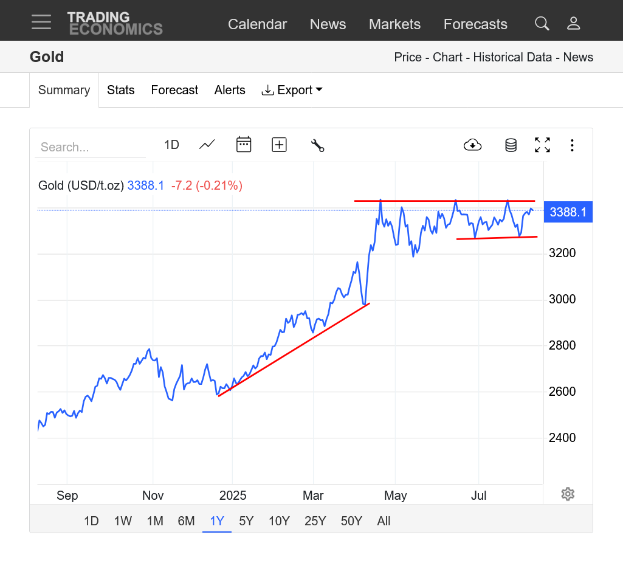This screenshot has height=563, width=623.
Task: Go to Calendar in top navigation
Action: (258, 24)
